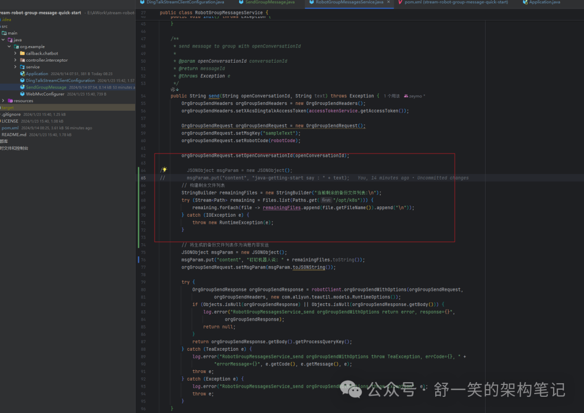Click the class icon on SendGroupMessage.java tab
This screenshot has height=413, width=584.
point(241,2)
